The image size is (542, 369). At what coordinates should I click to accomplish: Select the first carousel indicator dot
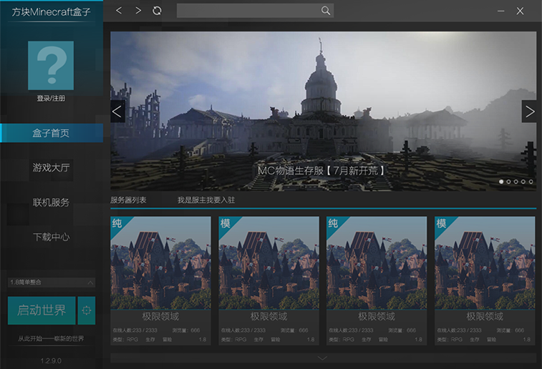(x=500, y=182)
